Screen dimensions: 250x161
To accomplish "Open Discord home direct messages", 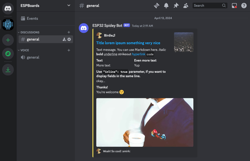I will tap(8, 8).
